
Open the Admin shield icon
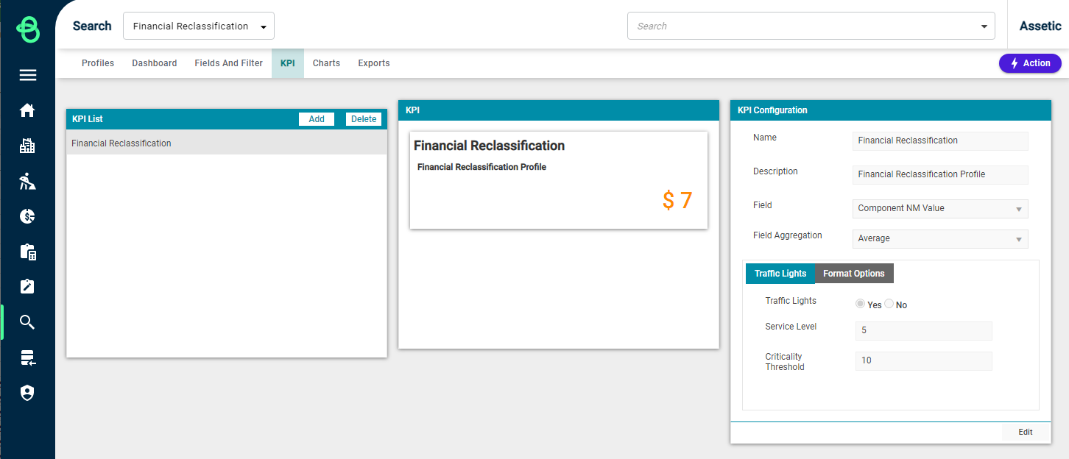click(x=27, y=393)
